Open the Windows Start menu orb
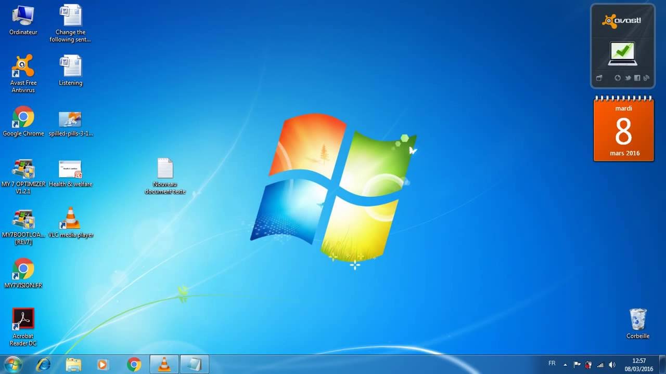 click(x=12, y=365)
